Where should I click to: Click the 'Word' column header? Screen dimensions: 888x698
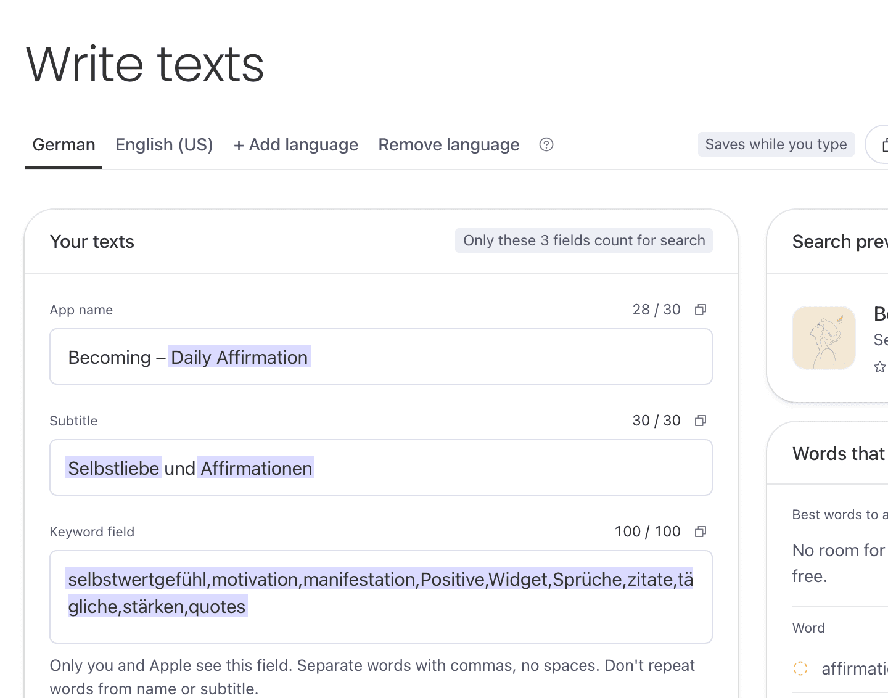point(808,628)
